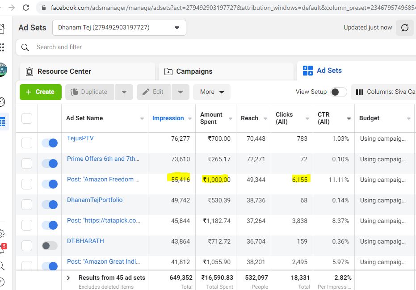Open Ad Set Name column menu arrow
This screenshot has height=290, width=416.
pos(142,118)
